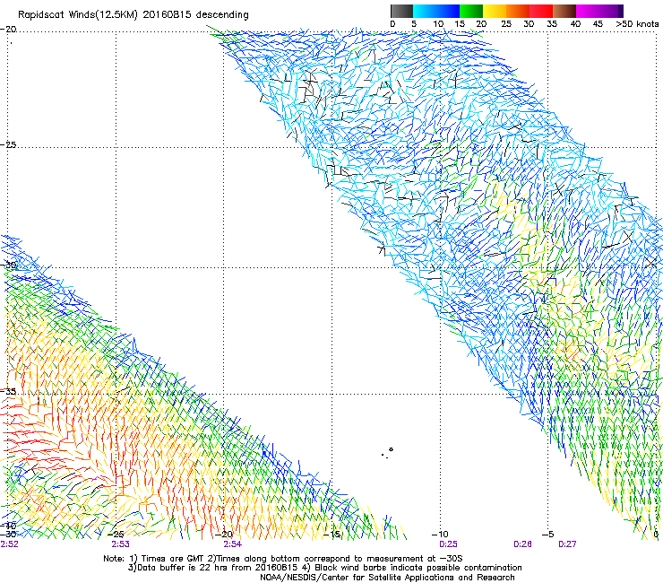Click the '30' legend scale label
The height and width of the screenshot is (583, 663).
click(x=529, y=24)
